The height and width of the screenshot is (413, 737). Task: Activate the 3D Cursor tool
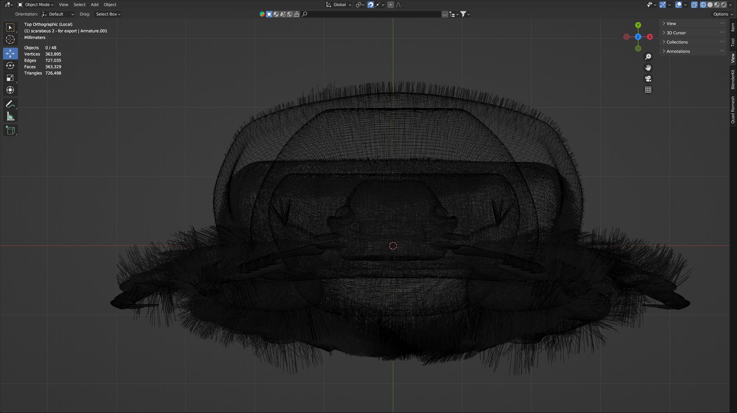pyautogui.click(x=10, y=39)
